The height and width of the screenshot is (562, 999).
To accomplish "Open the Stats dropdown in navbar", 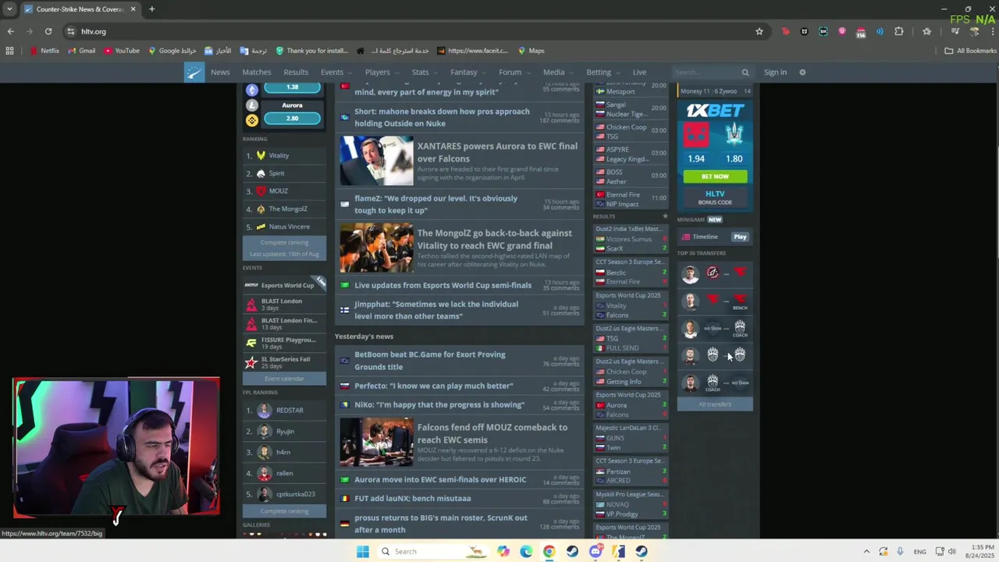I will pyautogui.click(x=425, y=73).
